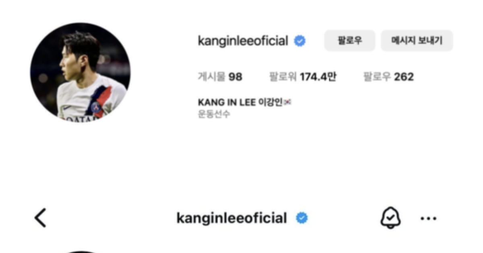483x253 pixels.
Task: Click the Korean name 이강인 text
Action: (270, 102)
